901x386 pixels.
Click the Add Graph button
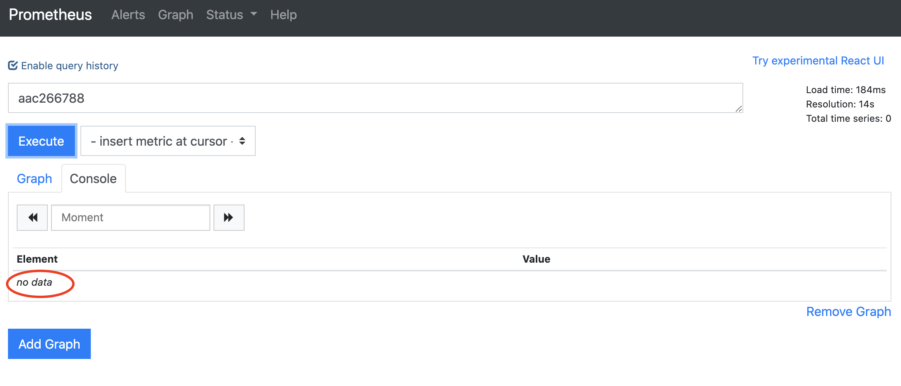pyautogui.click(x=49, y=343)
